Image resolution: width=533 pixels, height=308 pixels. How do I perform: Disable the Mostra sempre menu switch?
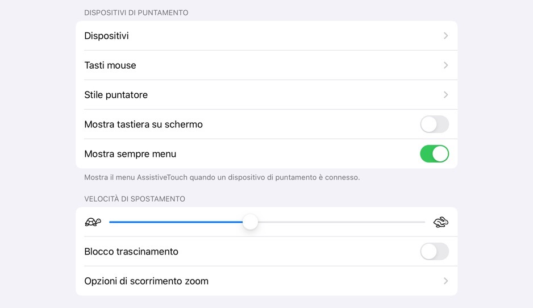pyautogui.click(x=434, y=154)
